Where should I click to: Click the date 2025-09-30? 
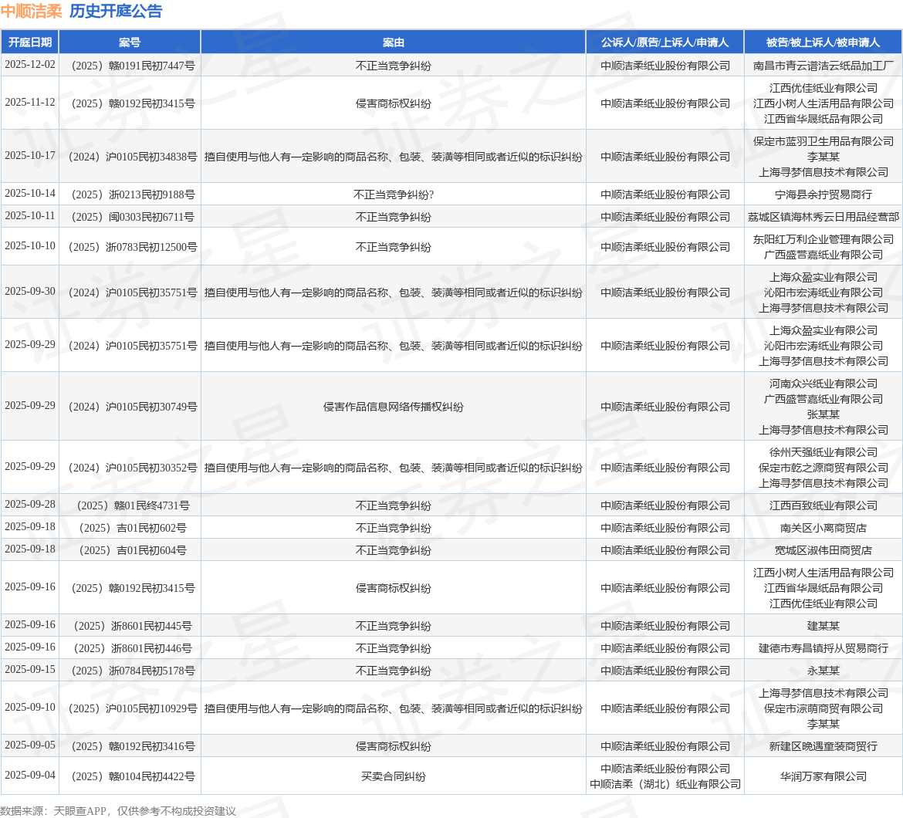30,292
